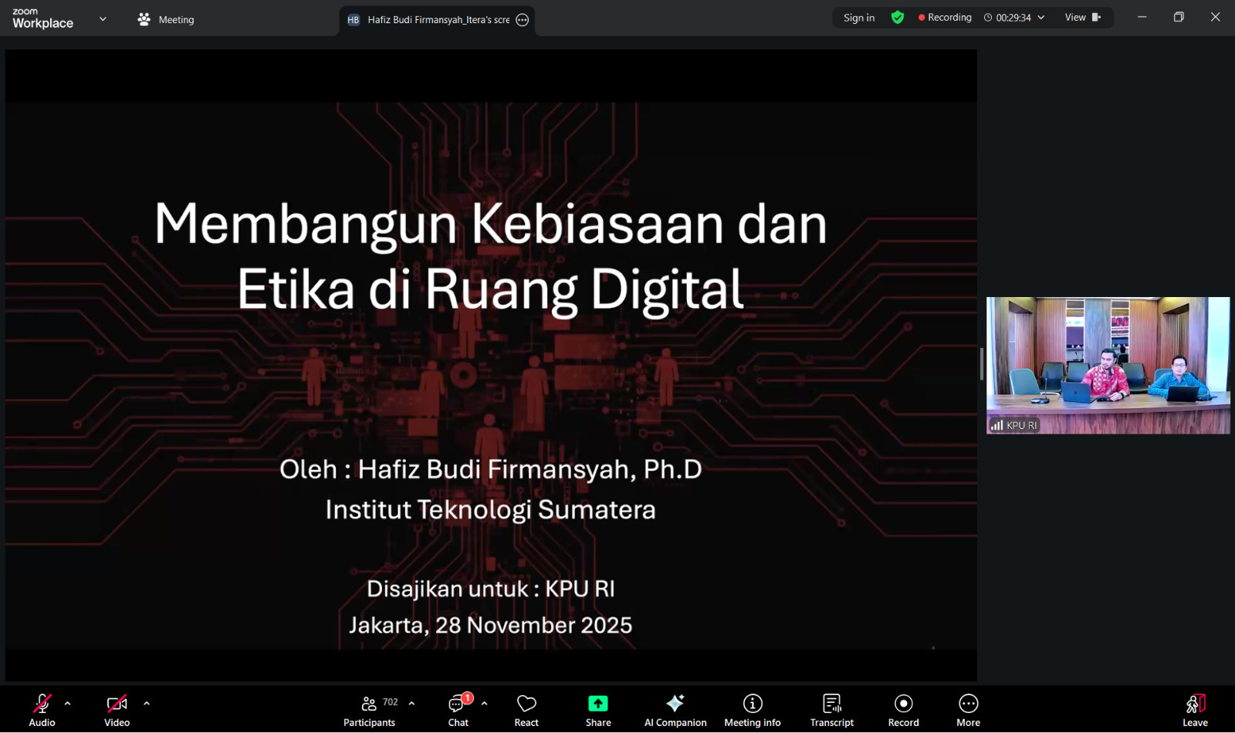Image resolution: width=1235 pixels, height=733 pixels.
Task: Open Zoom Workplace dropdown chevron
Action: coord(103,19)
